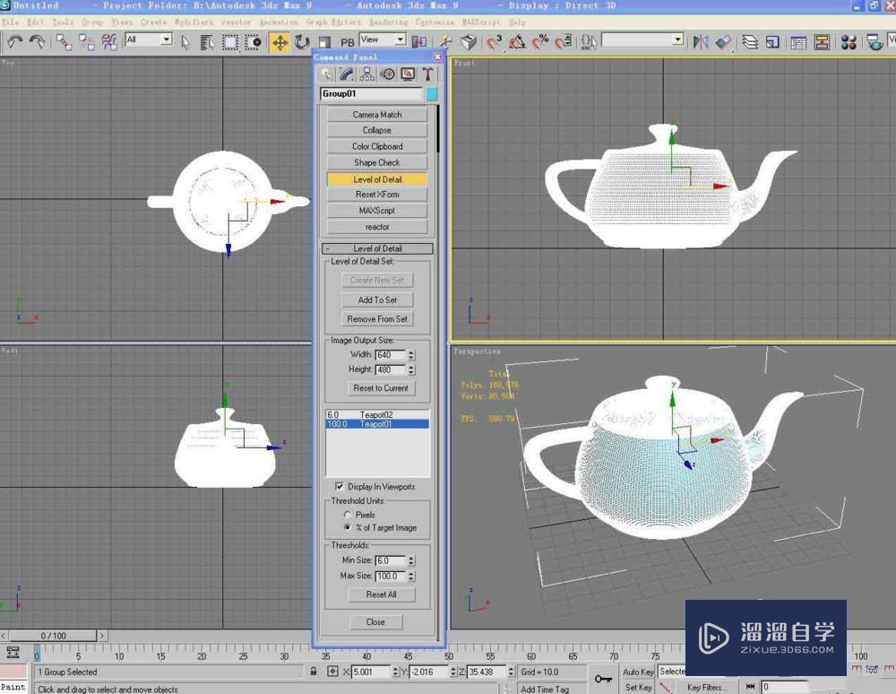This screenshot has width=896, height=694.
Task: Open the Material Editor icon
Action: (849, 40)
